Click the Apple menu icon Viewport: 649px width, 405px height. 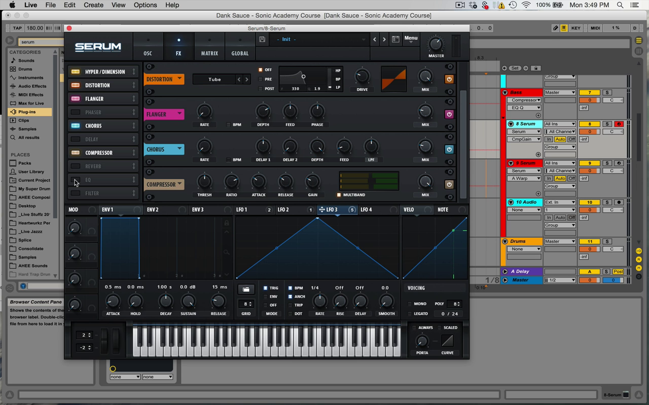(12, 5)
